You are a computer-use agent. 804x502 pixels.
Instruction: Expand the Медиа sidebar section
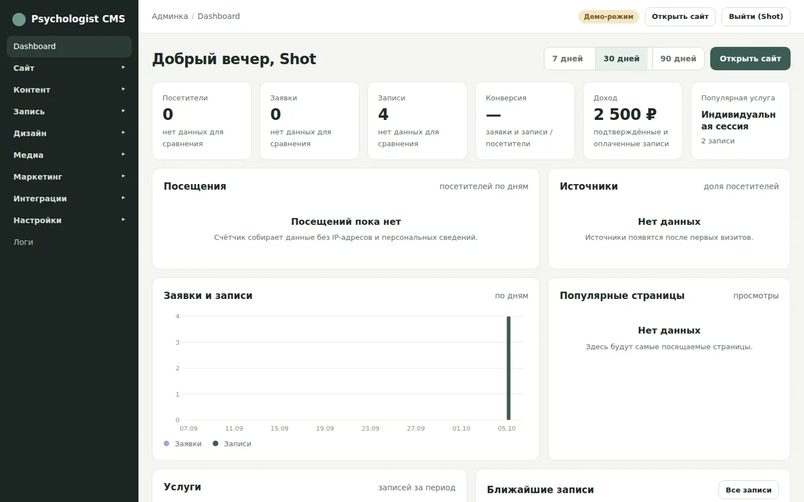click(x=69, y=155)
